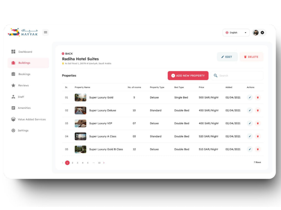Screen dimensions: 281x210
Task: Click the 520 SAR/Night price cell
Action: pyautogui.click(x=209, y=136)
